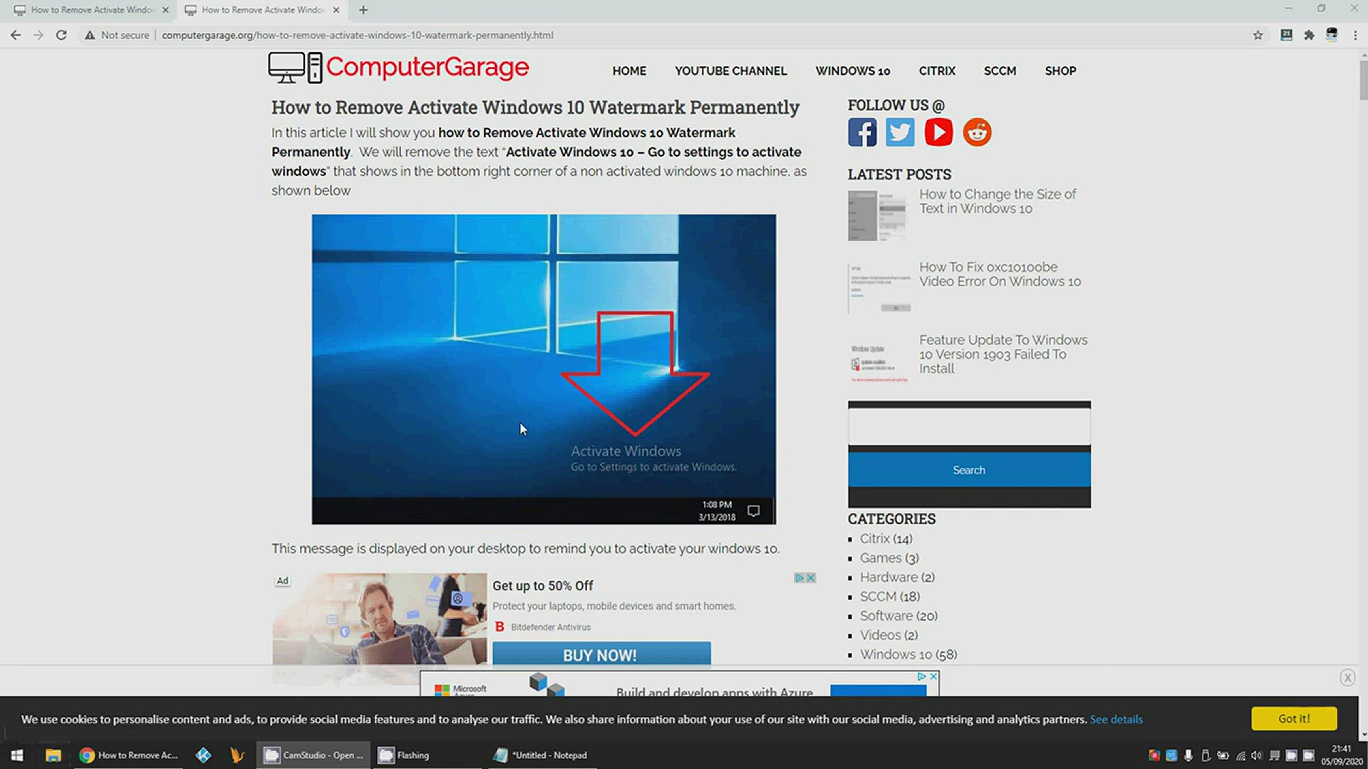
Task: Click the volume speaker tray icon
Action: point(1257,755)
